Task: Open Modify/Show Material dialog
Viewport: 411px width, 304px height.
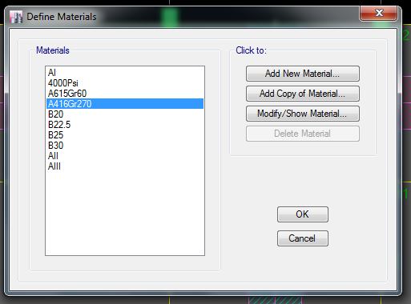Action: pyautogui.click(x=303, y=114)
